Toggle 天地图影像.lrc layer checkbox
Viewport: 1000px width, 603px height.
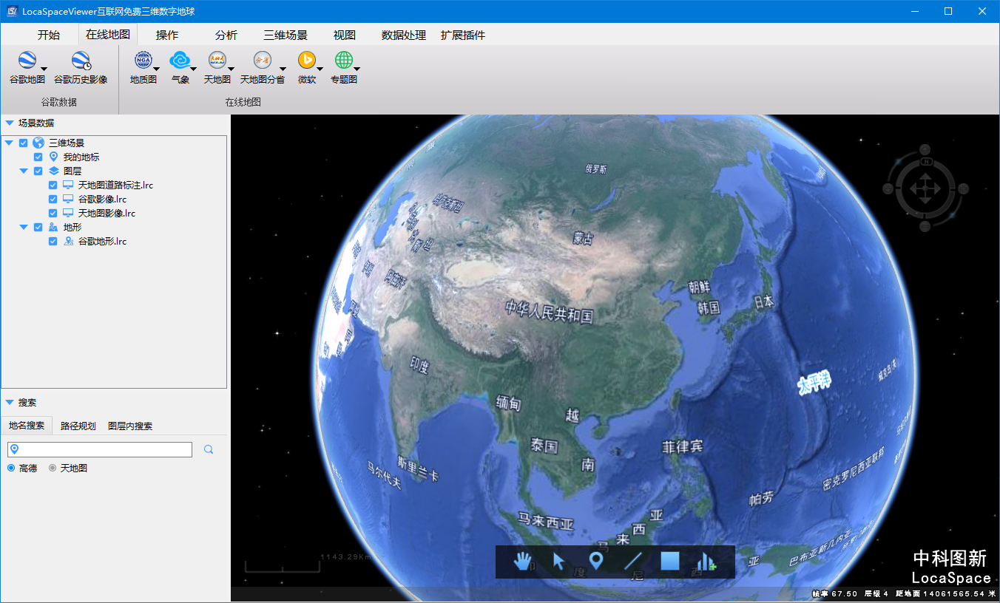[x=53, y=213]
